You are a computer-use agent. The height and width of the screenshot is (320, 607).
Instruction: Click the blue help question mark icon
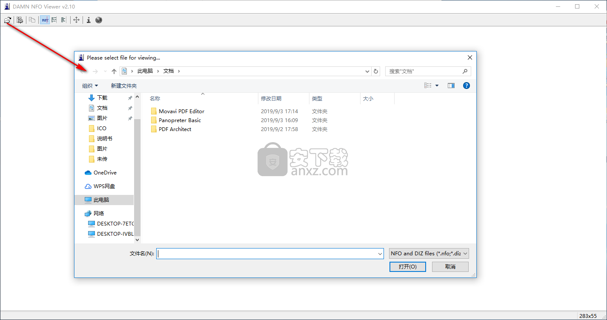[x=467, y=86]
